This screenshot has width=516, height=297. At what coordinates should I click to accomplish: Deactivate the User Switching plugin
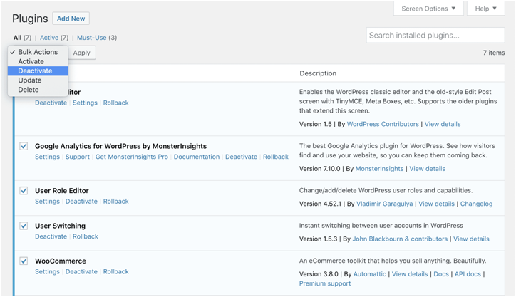[x=51, y=236]
